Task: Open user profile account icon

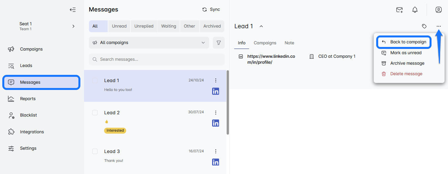Action: coord(438,10)
